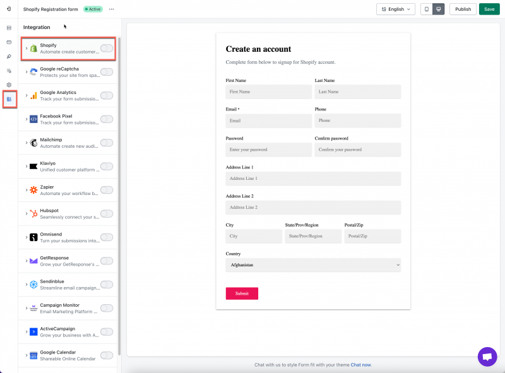505x373 pixels.
Task: Open the English language dropdown
Action: (x=395, y=9)
